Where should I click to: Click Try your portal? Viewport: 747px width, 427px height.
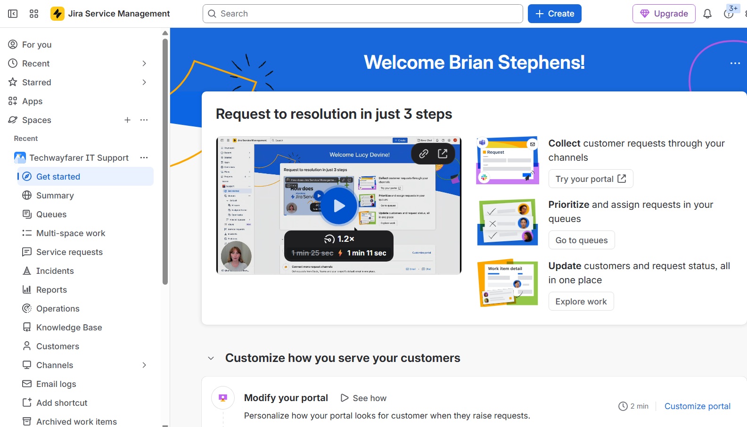point(591,179)
